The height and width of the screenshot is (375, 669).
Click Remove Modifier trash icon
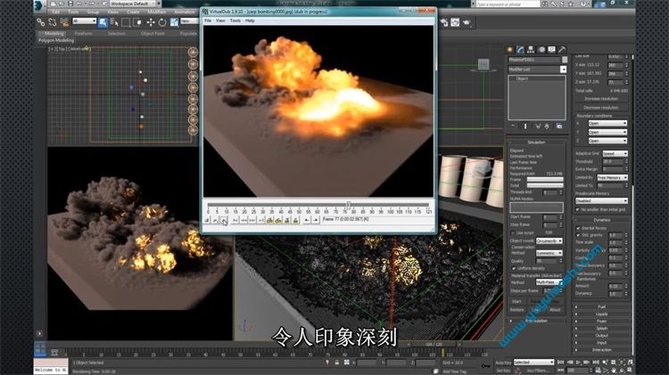(547, 126)
